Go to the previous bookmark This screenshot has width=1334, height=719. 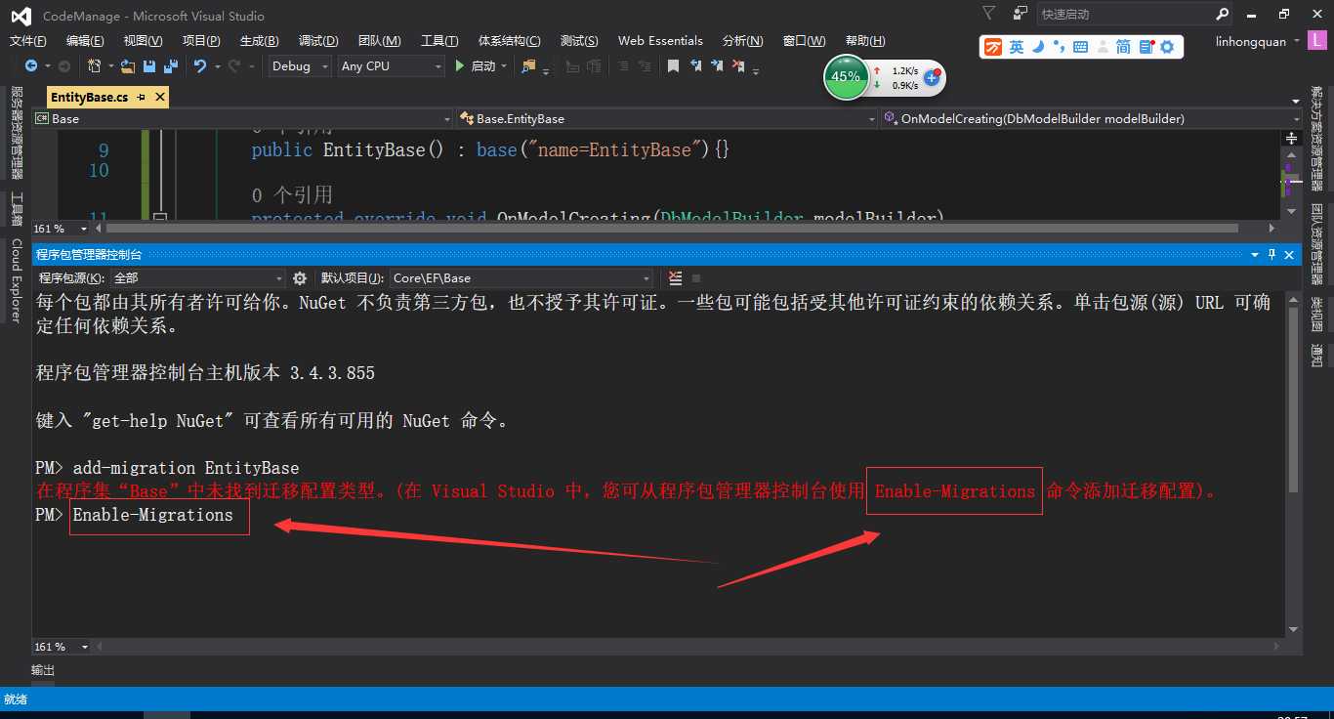695,65
